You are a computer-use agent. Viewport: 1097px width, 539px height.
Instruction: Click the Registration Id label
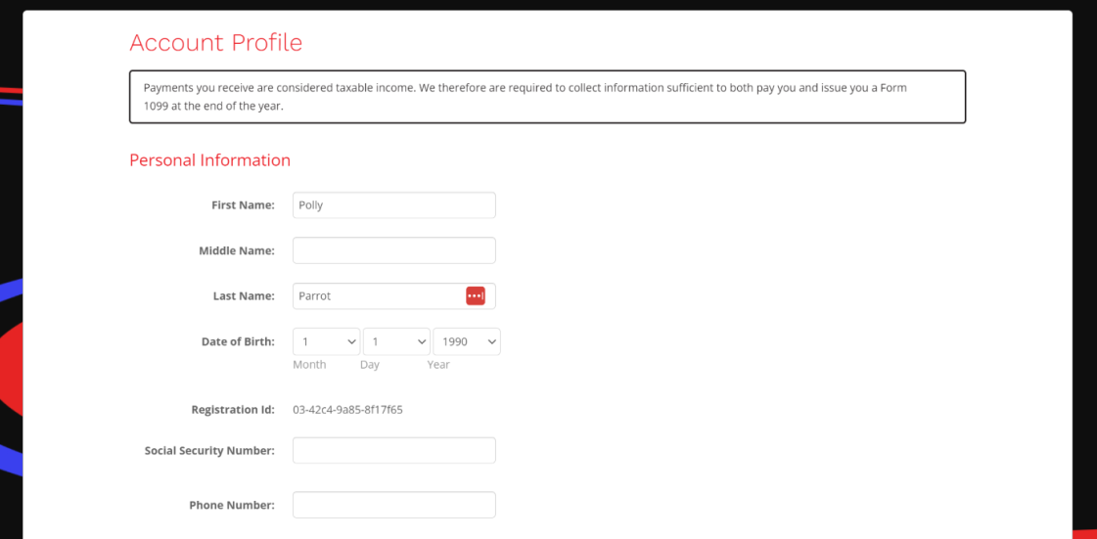(233, 410)
